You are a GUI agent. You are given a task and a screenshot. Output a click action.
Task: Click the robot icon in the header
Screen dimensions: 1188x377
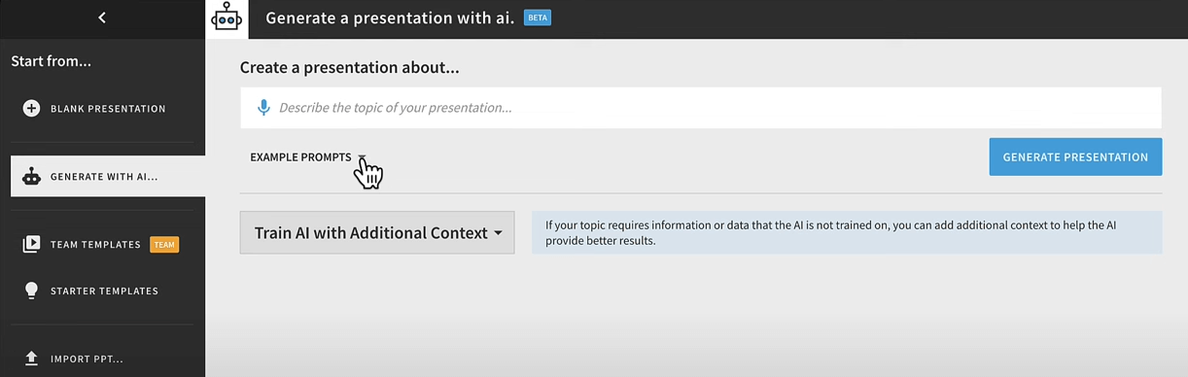226,18
